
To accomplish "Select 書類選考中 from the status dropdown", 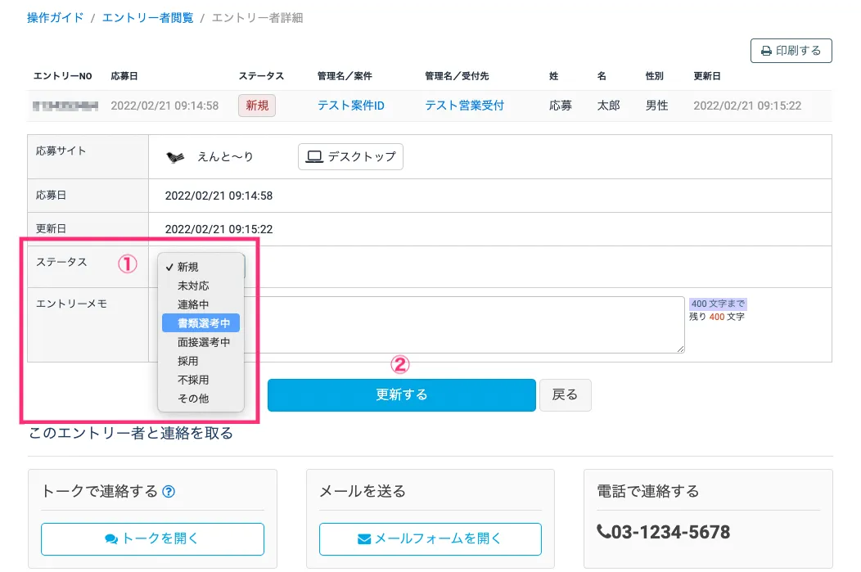I will tap(203, 323).
